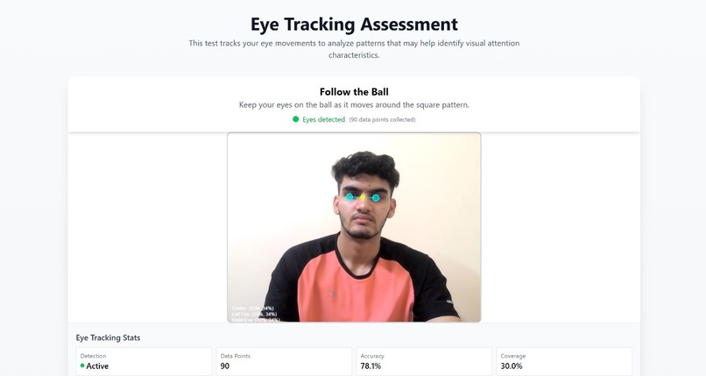
Task: Click the eye coordinates overlay text in video
Action: [x=254, y=314]
